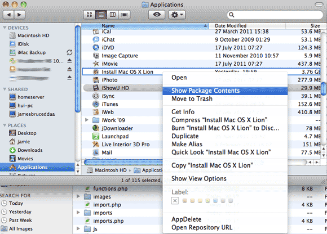Expand the js folder in back window
This screenshot has height=234, width=327.
(x=78, y=228)
